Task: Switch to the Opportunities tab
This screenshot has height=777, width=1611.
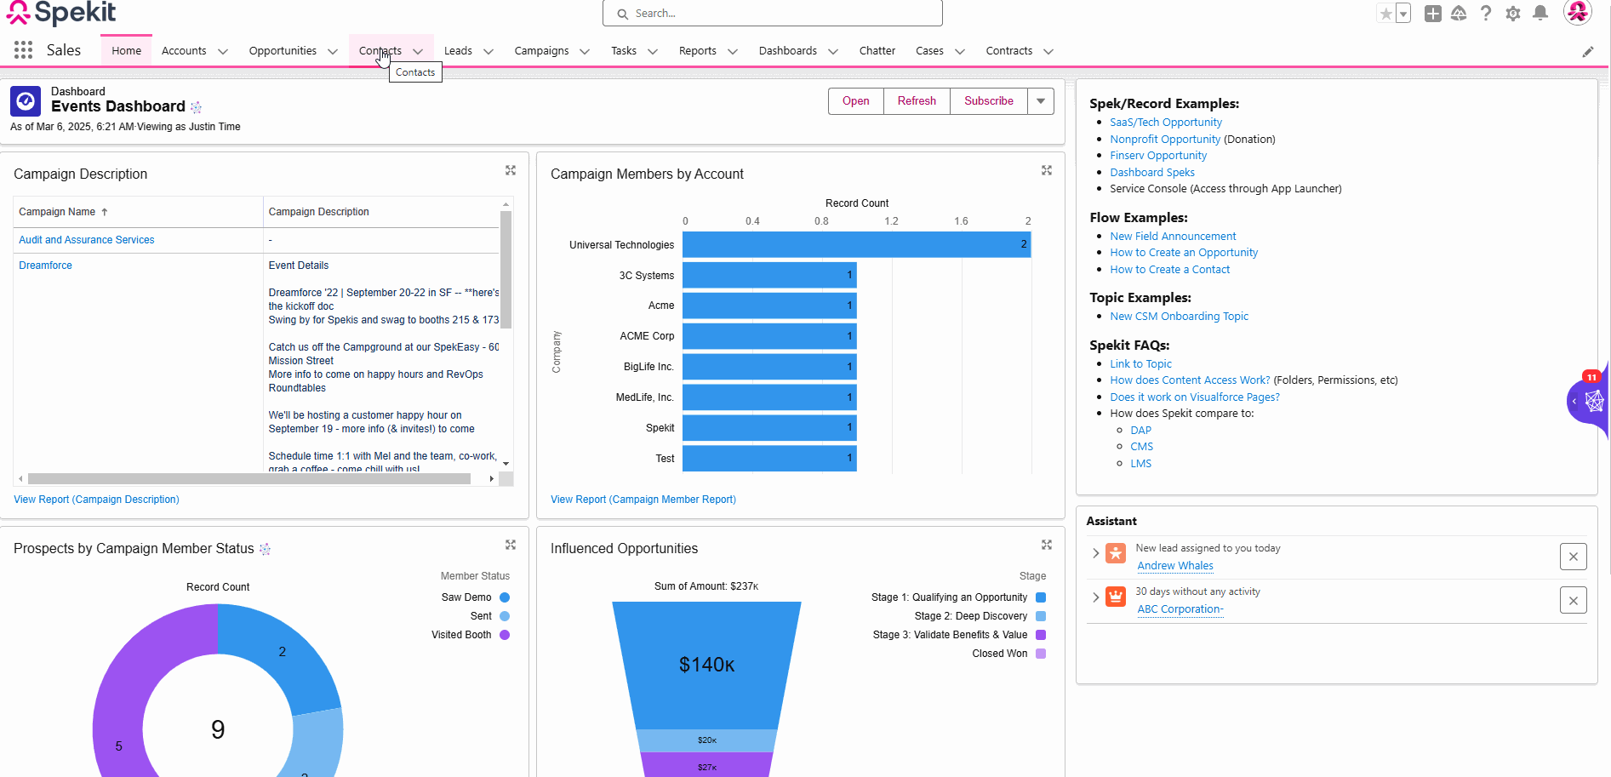Action: click(283, 51)
